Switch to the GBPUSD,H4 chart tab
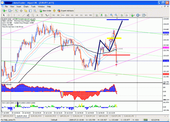Viewport: 170px width, 122px height. [x=64, y=116]
